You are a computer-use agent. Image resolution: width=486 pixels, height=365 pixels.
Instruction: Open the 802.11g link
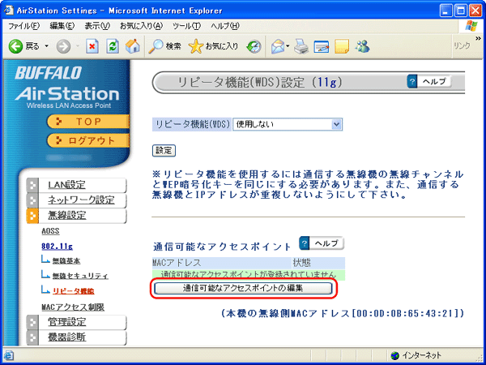click(x=57, y=247)
